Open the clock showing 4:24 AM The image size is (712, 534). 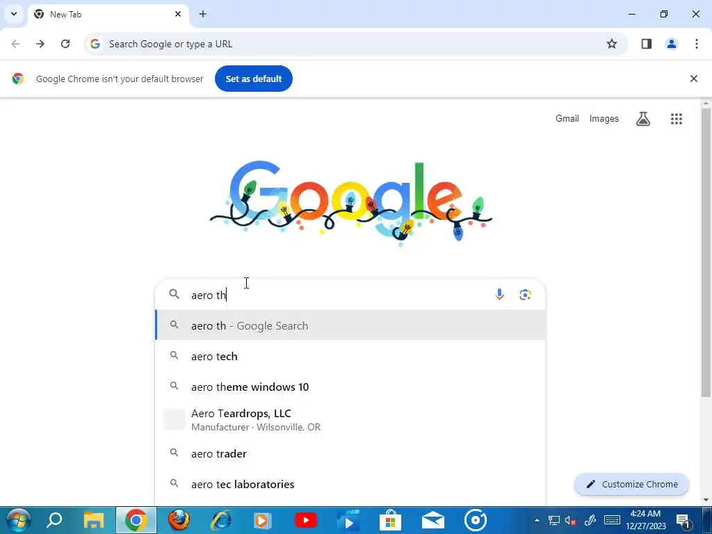click(646, 520)
